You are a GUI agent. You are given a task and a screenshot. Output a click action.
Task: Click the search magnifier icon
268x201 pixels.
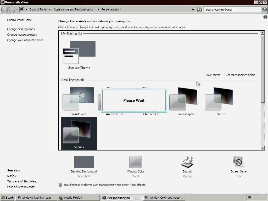[265, 10]
